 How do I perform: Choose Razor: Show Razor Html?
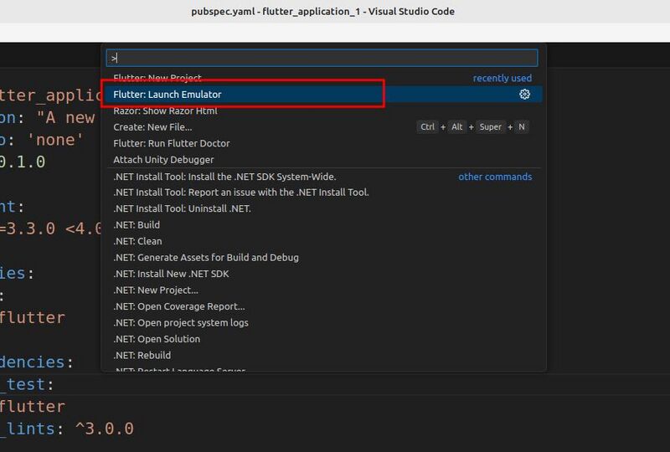tap(323, 110)
